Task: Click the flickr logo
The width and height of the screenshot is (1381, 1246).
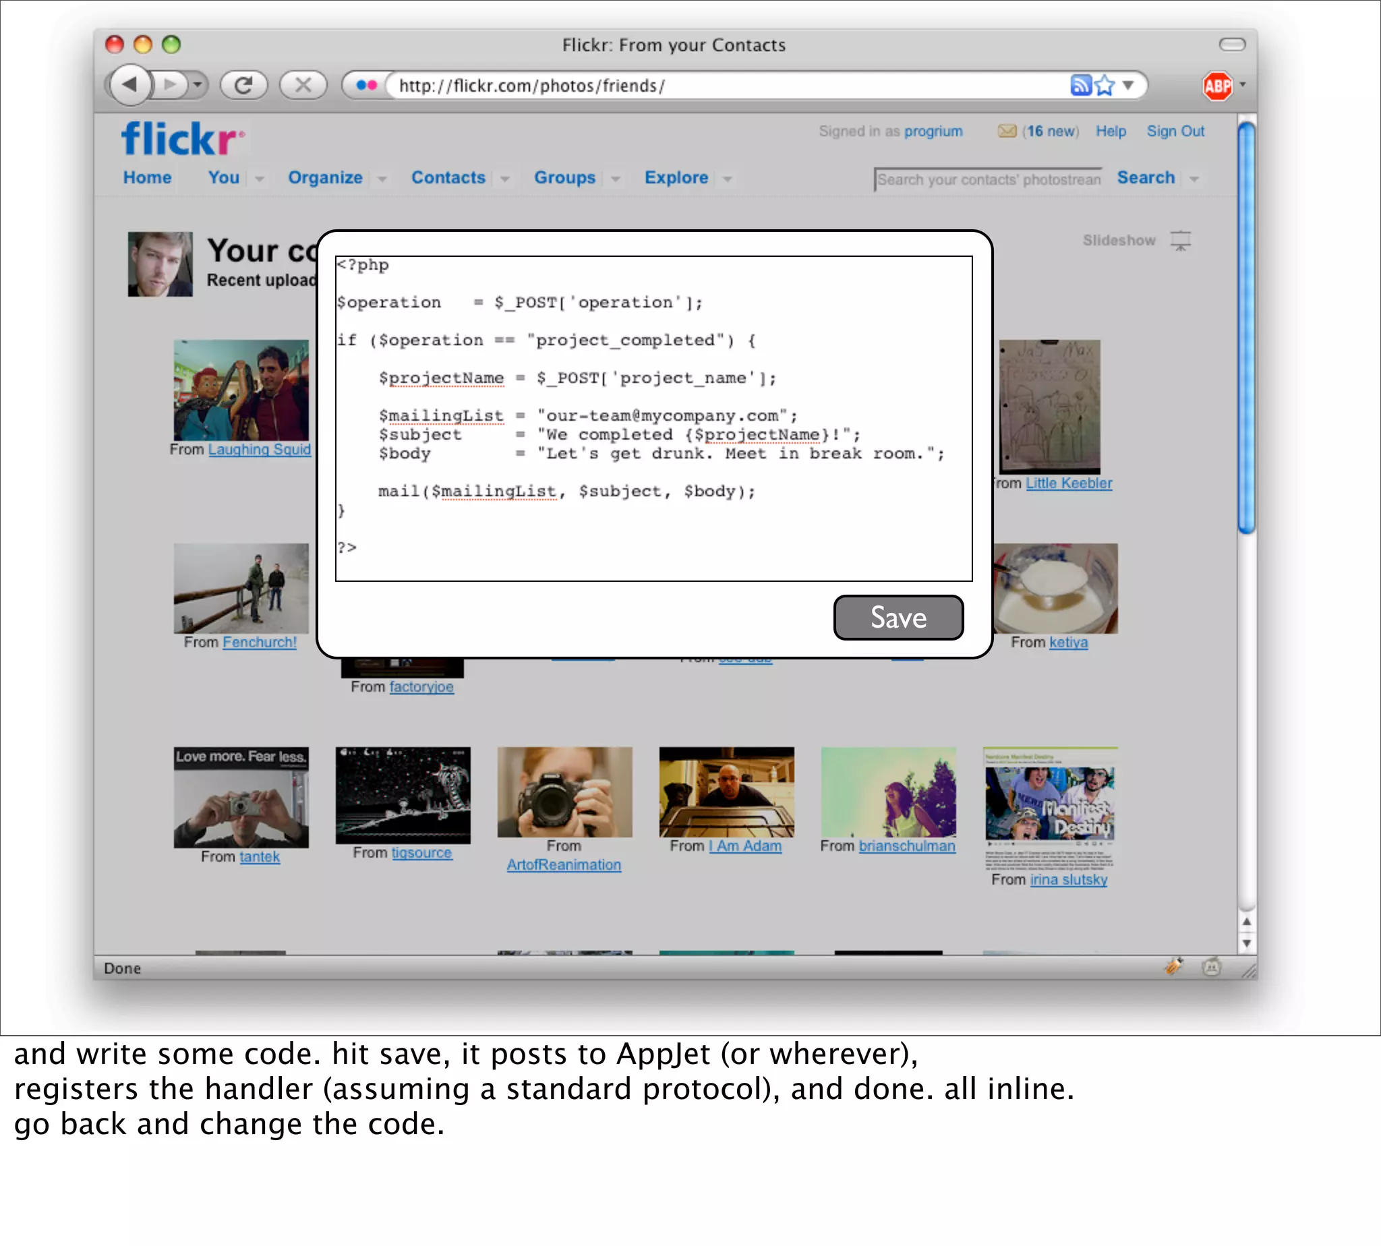Action: pyautogui.click(x=183, y=139)
